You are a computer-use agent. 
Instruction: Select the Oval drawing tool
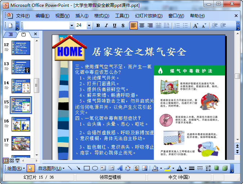(95, 168)
